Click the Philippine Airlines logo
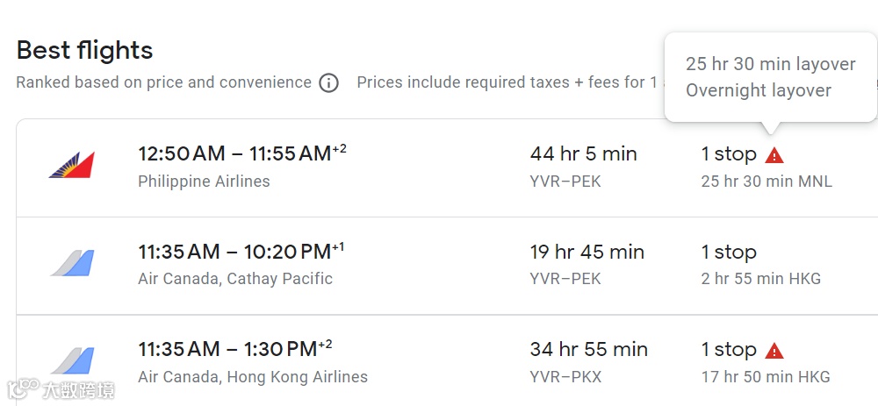The height and width of the screenshot is (406, 878). point(71,165)
